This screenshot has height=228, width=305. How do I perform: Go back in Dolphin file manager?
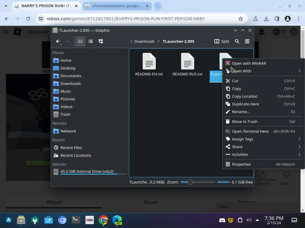pyautogui.click(x=58, y=41)
